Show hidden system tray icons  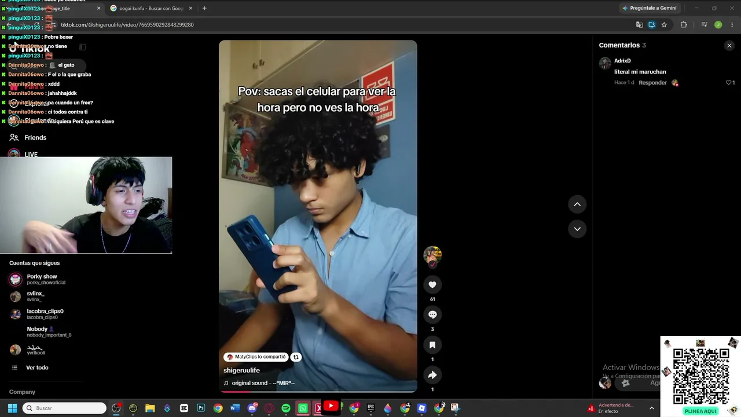click(651, 408)
